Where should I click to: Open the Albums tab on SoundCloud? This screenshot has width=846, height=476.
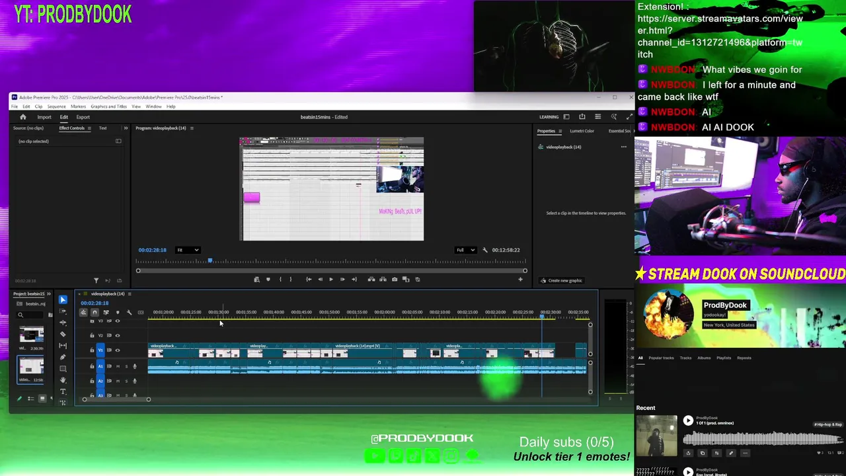coord(704,358)
